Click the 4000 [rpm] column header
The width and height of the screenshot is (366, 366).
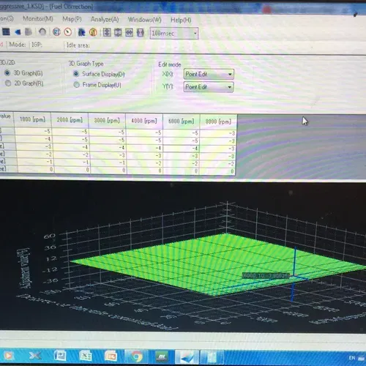pyautogui.click(x=144, y=121)
